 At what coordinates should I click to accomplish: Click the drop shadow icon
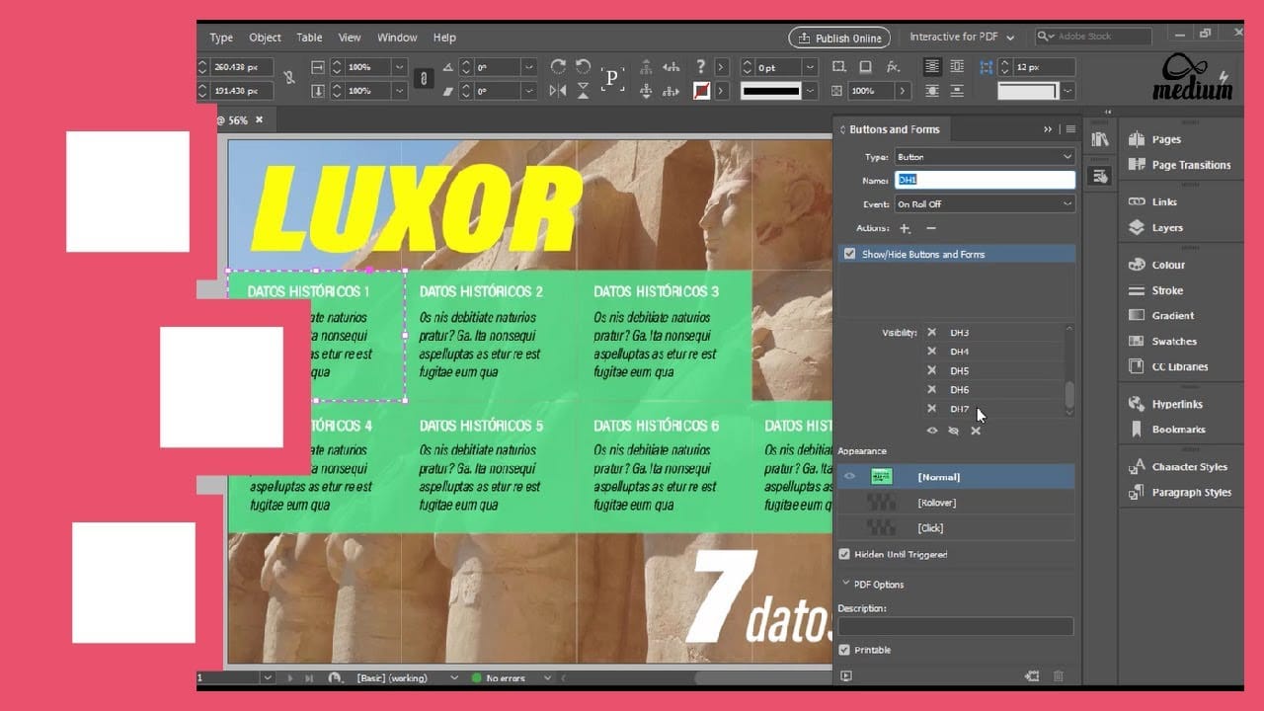[x=865, y=66]
